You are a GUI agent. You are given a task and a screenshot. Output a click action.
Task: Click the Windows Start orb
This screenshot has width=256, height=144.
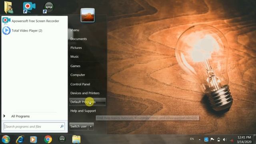(6, 139)
